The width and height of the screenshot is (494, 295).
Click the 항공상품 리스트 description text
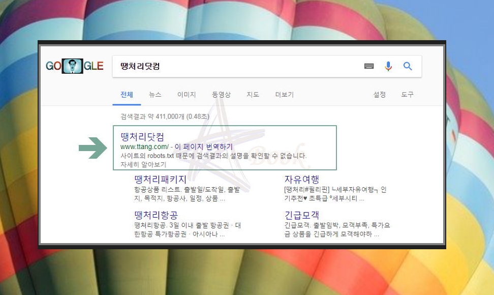tap(187, 194)
